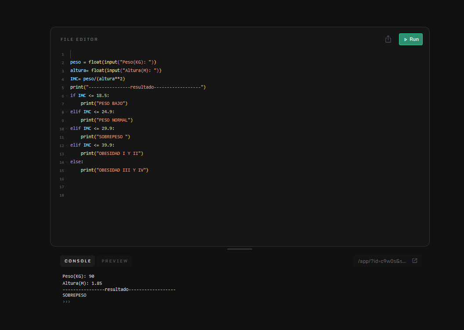
Task: Place cursor on line 'peso = float(input'
Action: (x=113, y=62)
